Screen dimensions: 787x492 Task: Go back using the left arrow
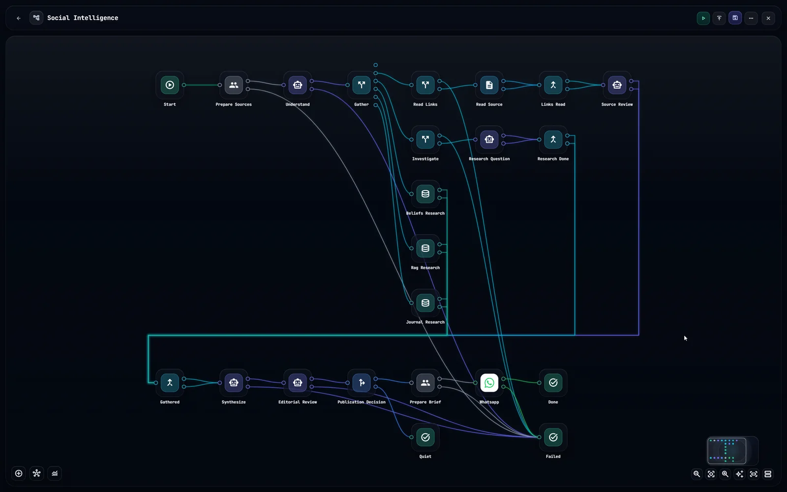(19, 18)
